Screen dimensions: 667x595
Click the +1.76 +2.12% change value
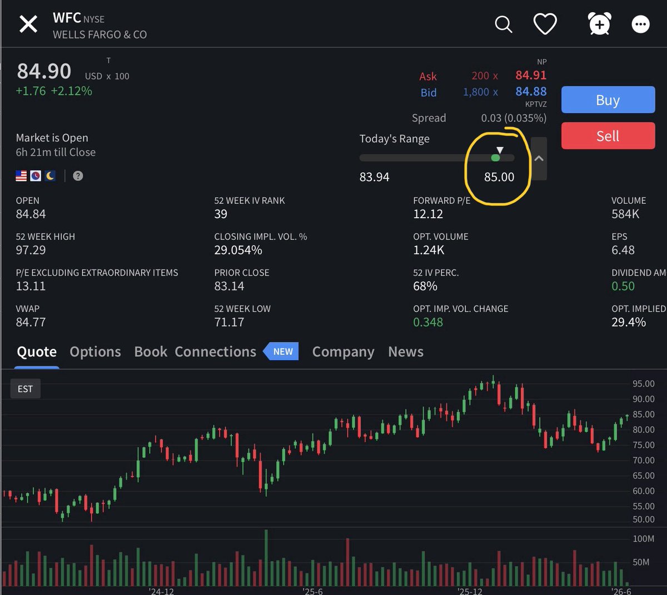pyautogui.click(x=54, y=91)
